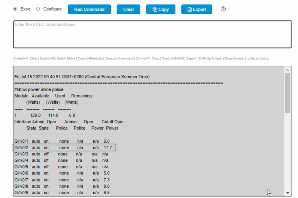Click the Gi1/0/3 interface row
This screenshot has height=198, width=298.
tap(61, 154)
